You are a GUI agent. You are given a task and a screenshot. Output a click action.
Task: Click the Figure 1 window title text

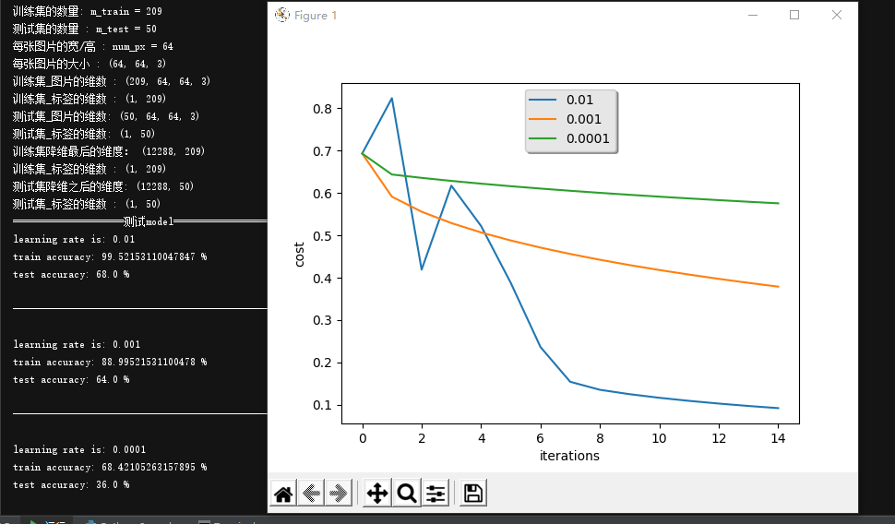pyautogui.click(x=315, y=16)
